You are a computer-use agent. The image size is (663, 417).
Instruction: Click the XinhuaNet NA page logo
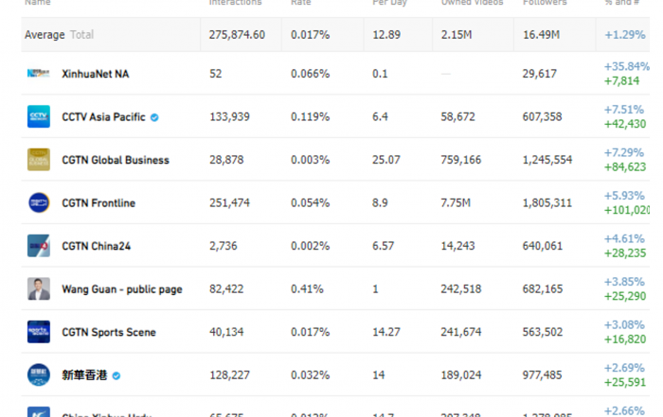click(39, 74)
